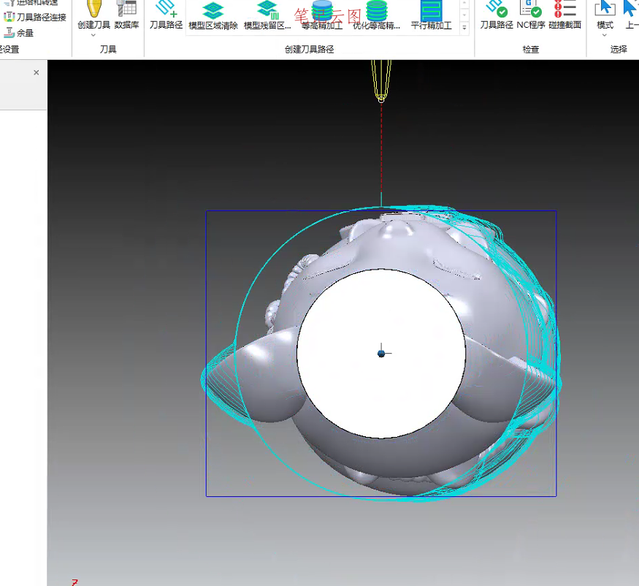Expand the toolpath strategy gallery list

coord(464,27)
